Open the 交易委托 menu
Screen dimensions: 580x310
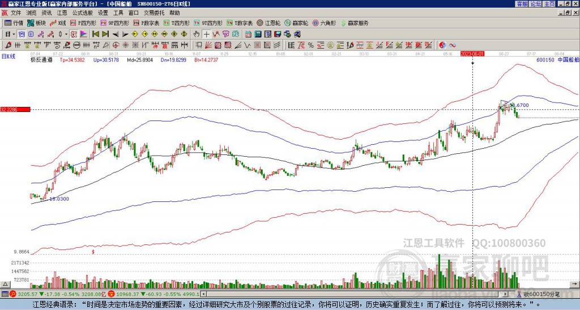point(154,13)
